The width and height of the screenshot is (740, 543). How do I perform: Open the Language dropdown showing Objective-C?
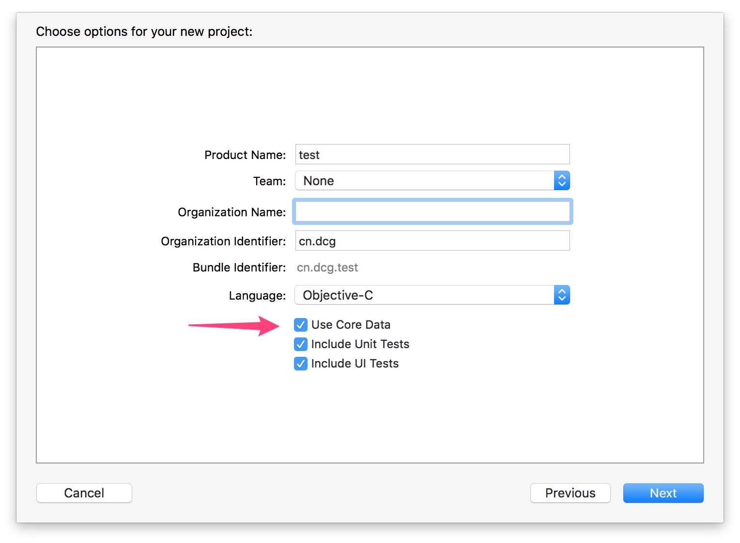pyautogui.click(x=432, y=295)
